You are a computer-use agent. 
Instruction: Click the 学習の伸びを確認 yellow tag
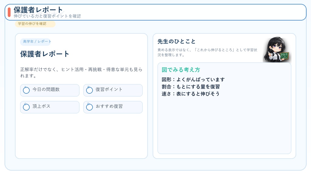(35, 24)
